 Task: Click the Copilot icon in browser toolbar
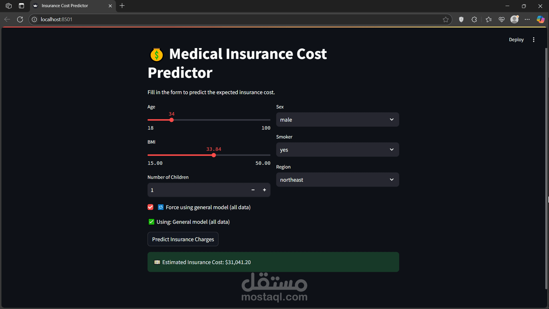540,19
